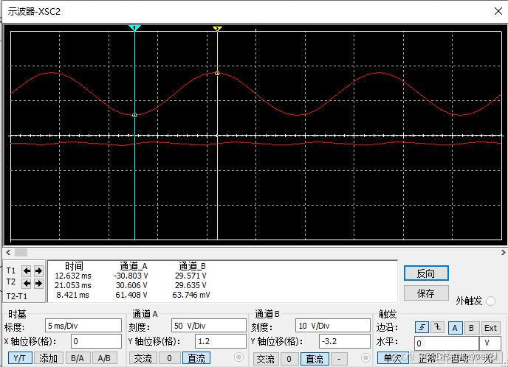Click the cyan T1 cursor marker triangle
The image size is (508, 367).
click(134, 28)
